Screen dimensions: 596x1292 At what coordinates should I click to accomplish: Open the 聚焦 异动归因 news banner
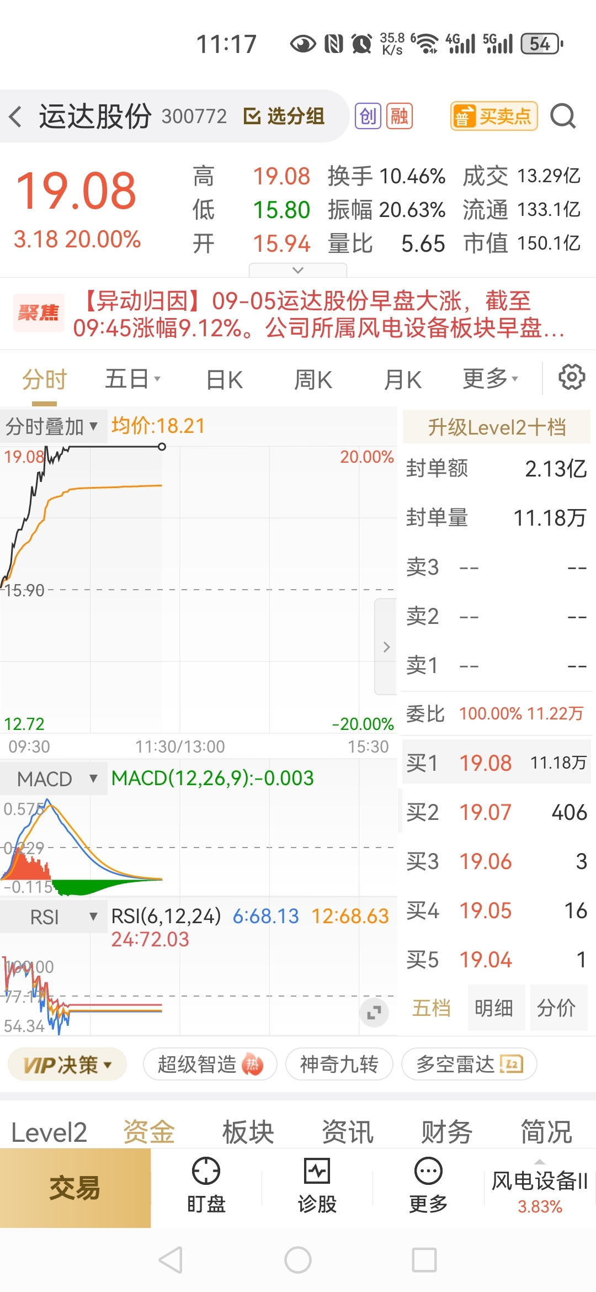298,314
